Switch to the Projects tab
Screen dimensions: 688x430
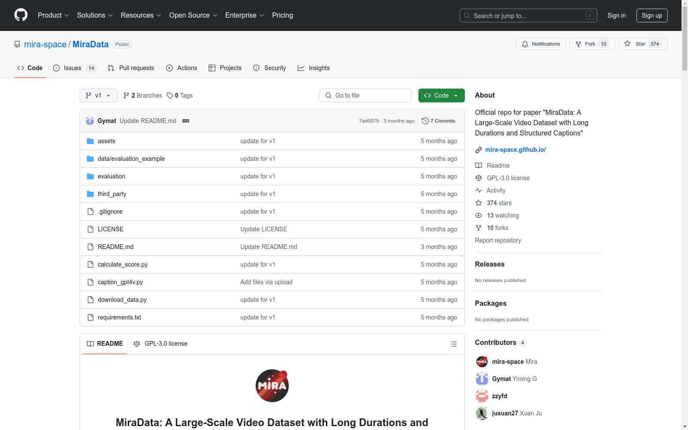(225, 68)
